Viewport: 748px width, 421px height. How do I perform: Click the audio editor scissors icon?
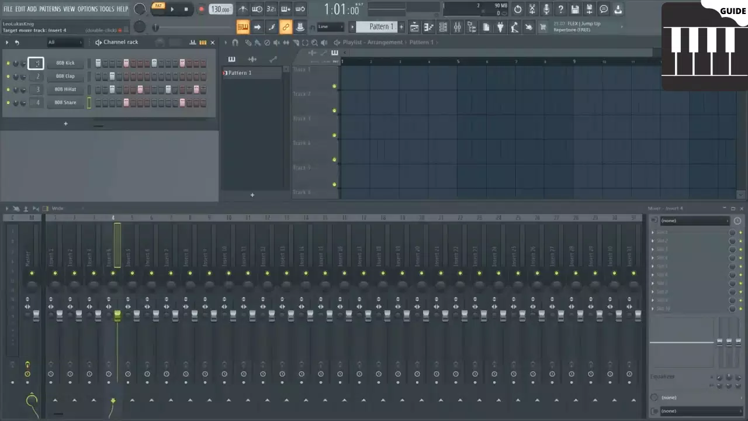click(x=532, y=9)
